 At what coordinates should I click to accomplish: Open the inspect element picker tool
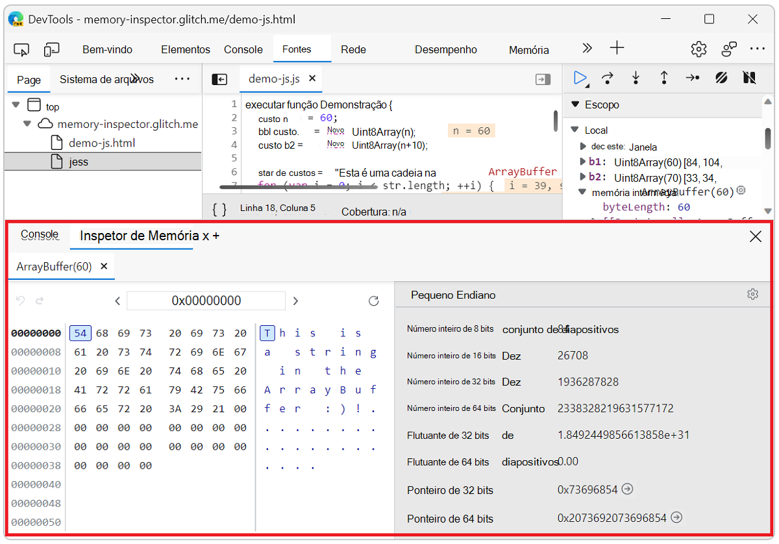point(21,49)
